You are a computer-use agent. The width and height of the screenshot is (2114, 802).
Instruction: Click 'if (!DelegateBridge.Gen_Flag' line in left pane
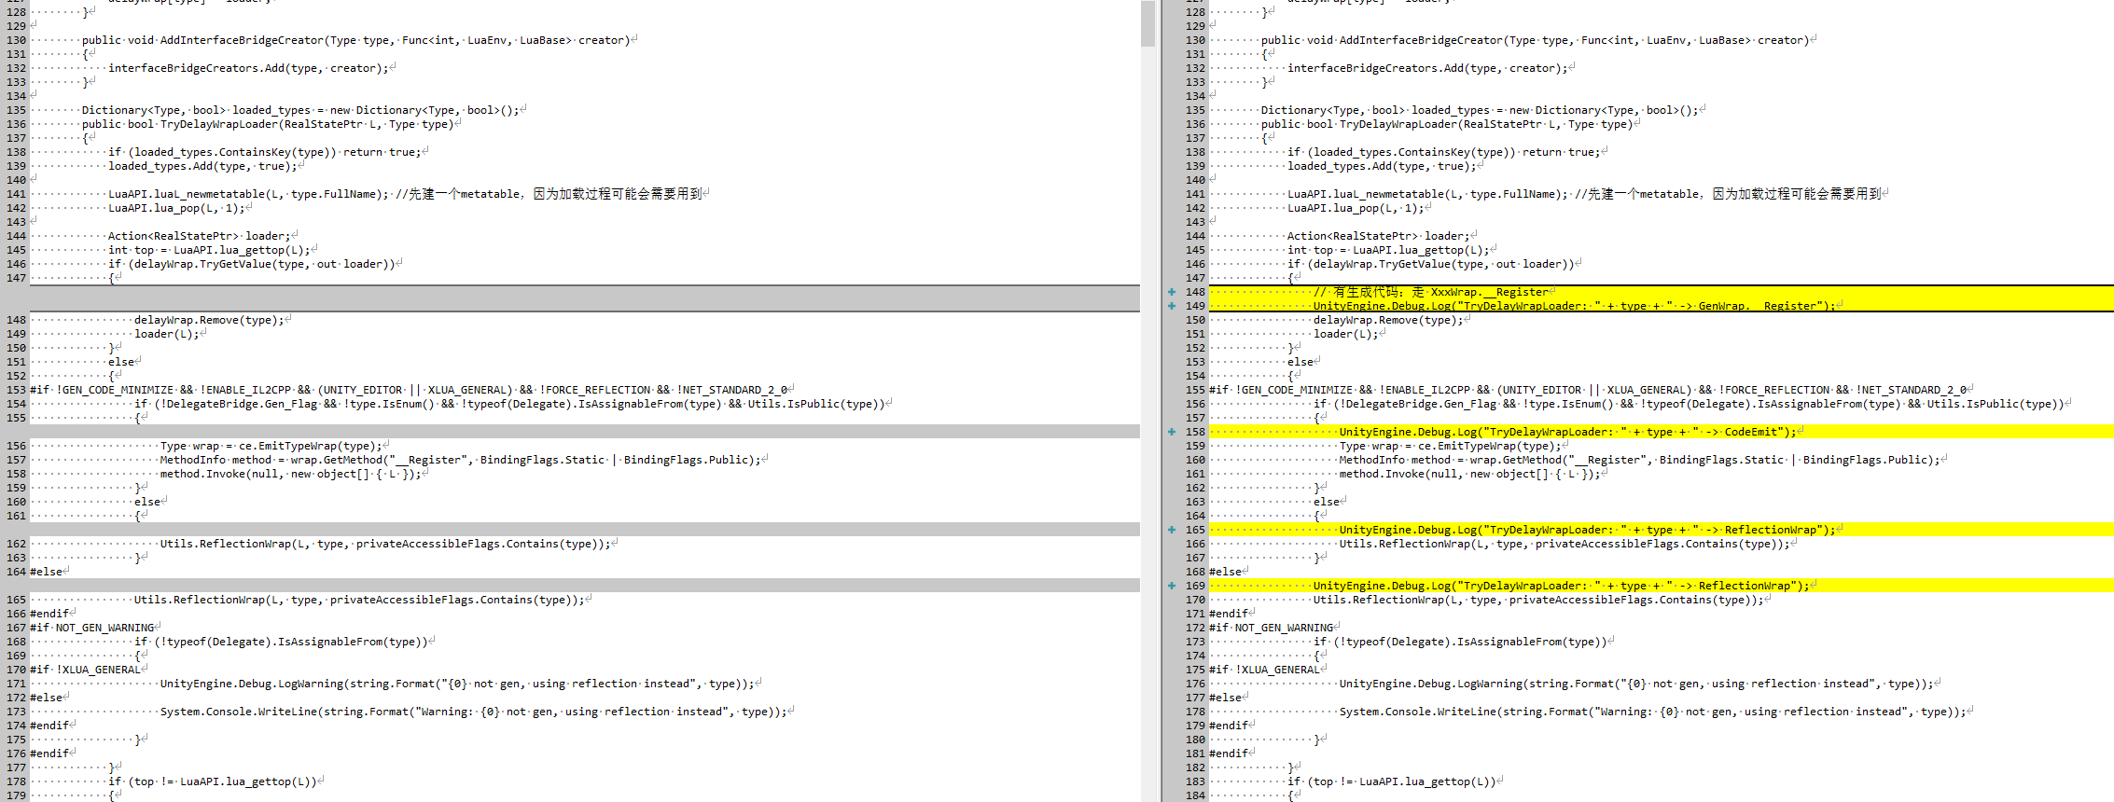click(509, 404)
